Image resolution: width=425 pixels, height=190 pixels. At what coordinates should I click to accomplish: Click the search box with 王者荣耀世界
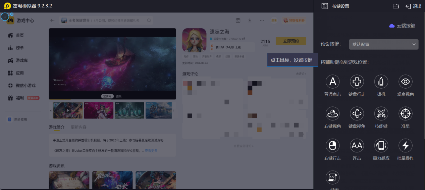pyautogui.click(x=106, y=20)
